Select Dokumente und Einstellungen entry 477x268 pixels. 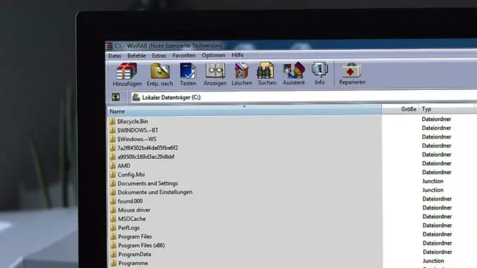click(x=155, y=192)
